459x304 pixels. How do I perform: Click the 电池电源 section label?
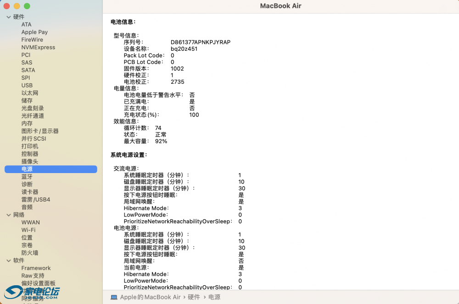(x=126, y=228)
